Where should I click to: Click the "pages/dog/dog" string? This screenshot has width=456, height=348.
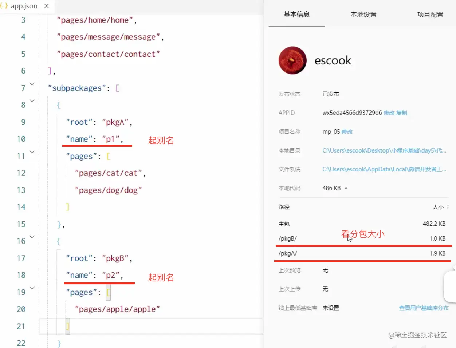tap(108, 190)
